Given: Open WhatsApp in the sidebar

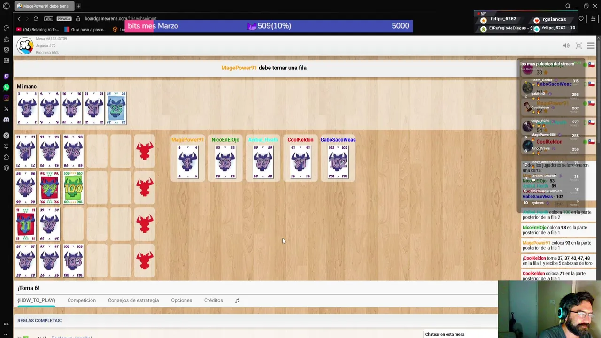Looking at the screenshot, I should coord(6,87).
